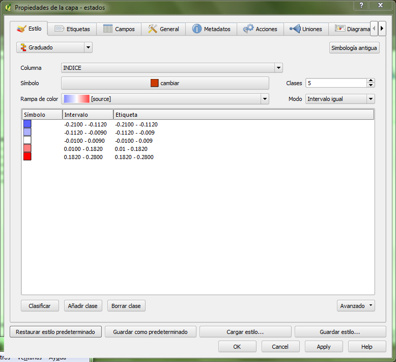Close the Propiedades de la capa dialog
Screen dimensions: 396x362
(x=380, y=5)
